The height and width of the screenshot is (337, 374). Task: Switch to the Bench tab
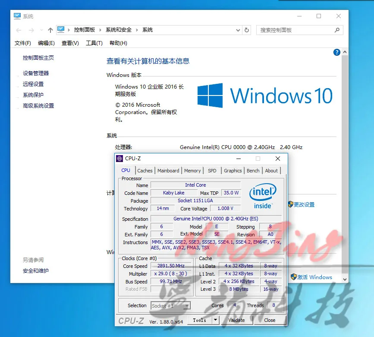(x=253, y=171)
